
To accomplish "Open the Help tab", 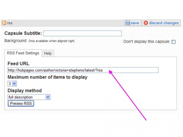I will tap(48, 53).
